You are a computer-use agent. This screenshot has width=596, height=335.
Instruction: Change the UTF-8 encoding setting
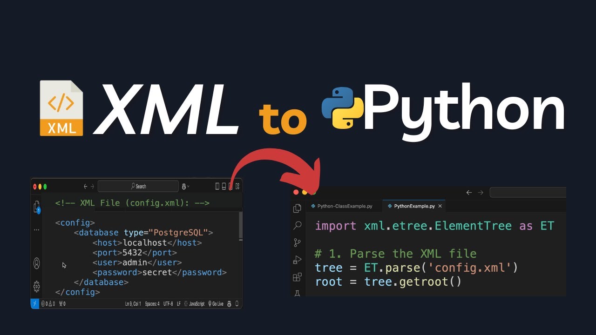click(x=168, y=304)
